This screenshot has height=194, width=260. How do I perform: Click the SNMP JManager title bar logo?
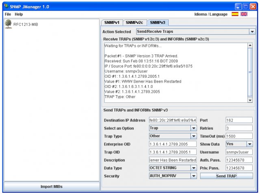click(6, 6)
